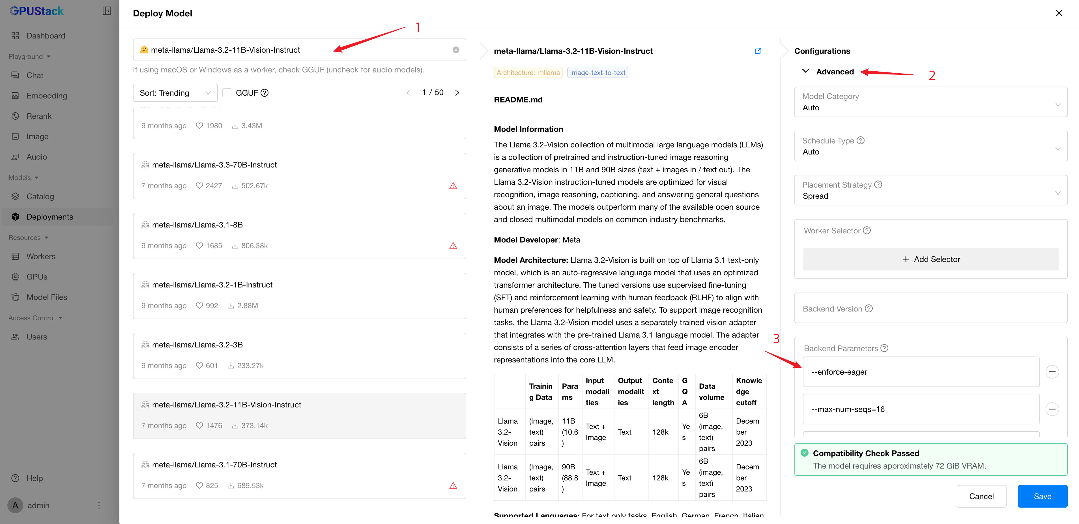The width and height of the screenshot is (1079, 524).
Task: Go to next page of model results
Action: 457,93
